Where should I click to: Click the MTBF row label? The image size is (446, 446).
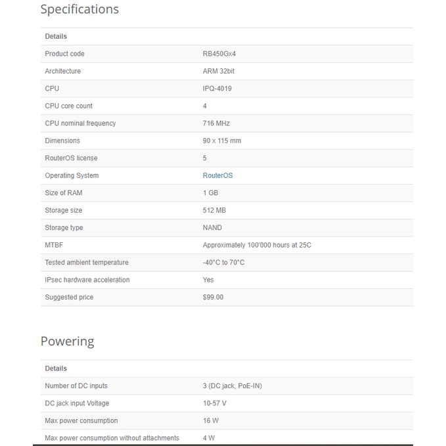click(54, 245)
